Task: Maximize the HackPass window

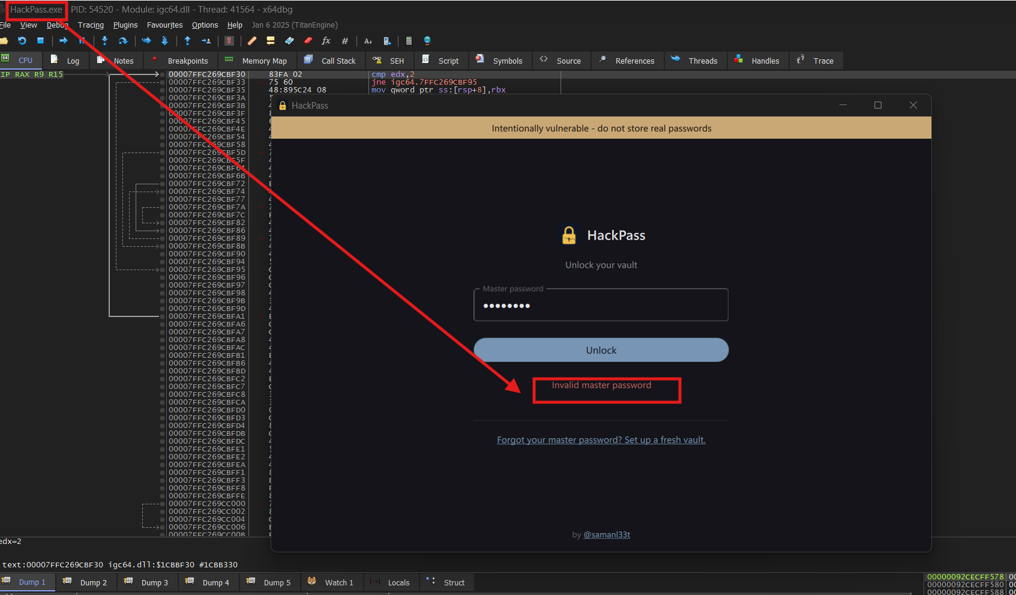Action: pos(878,105)
